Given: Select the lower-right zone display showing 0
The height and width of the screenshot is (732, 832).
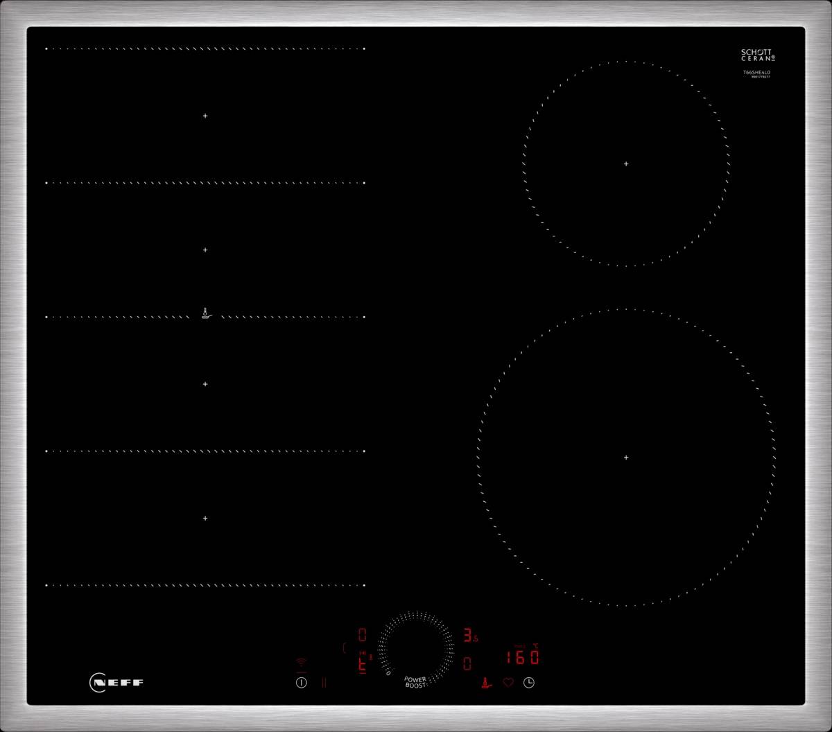Looking at the screenshot, I should (x=468, y=663).
